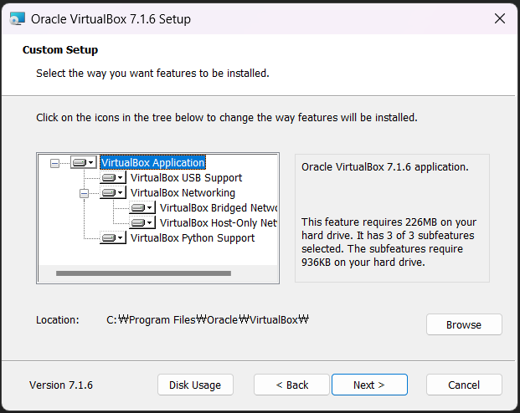Open the VirtualBox Python Support feature dropdown
520x413 pixels.
113,237
